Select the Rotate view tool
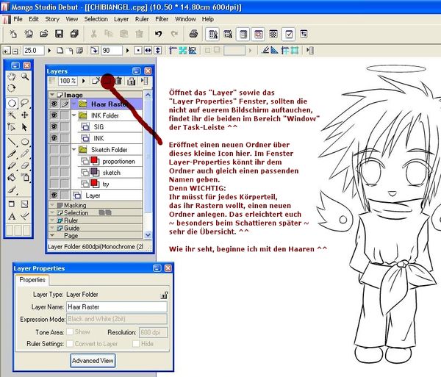The width and height of the screenshot is (441, 377). tap(12, 88)
